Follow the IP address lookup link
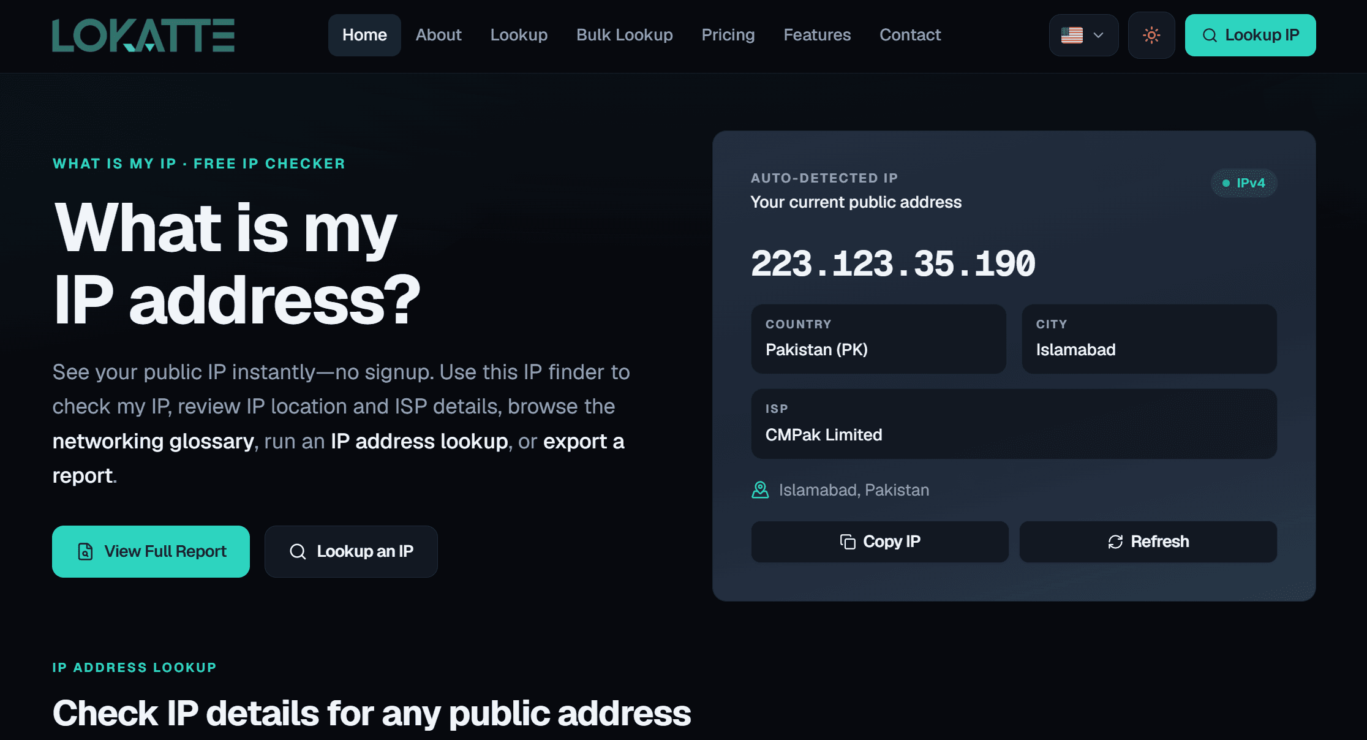 [x=420, y=441]
